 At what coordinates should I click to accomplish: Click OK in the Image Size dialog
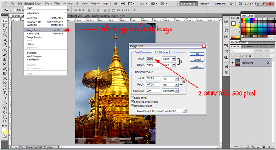197,54
